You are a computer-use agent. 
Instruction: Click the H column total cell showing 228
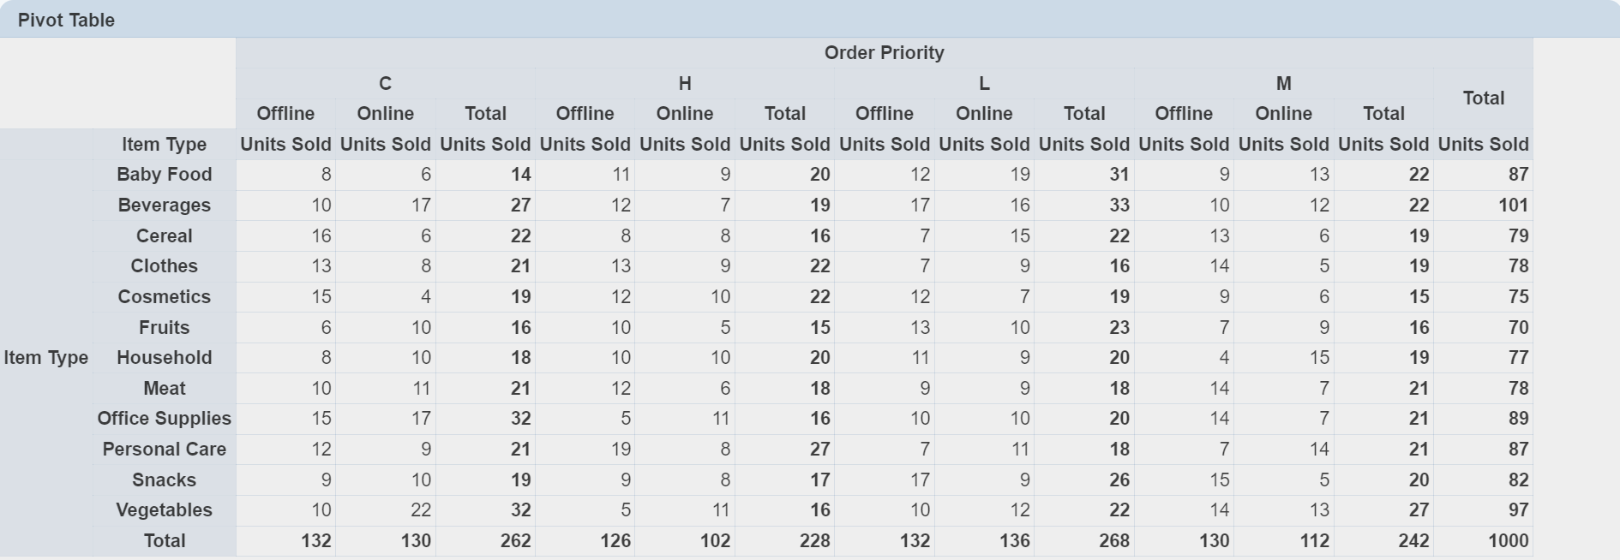click(x=813, y=541)
